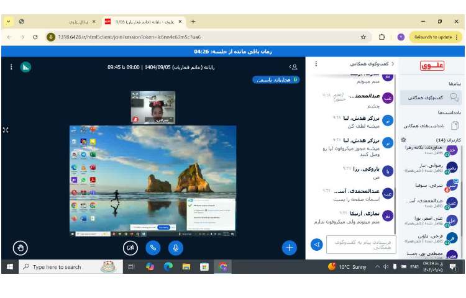The width and height of the screenshot is (466, 298).
Task: Click Relaunch to update button
Action: click(x=432, y=37)
